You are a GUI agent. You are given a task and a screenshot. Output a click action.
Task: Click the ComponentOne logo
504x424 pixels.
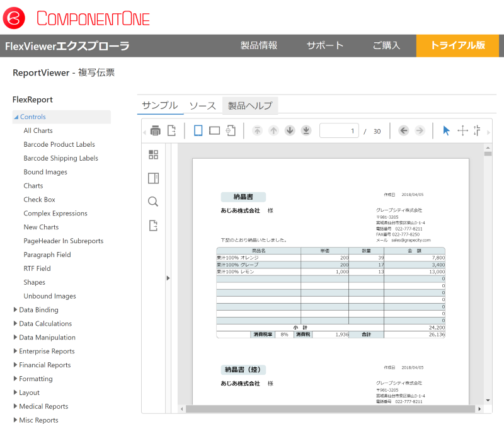(76, 18)
